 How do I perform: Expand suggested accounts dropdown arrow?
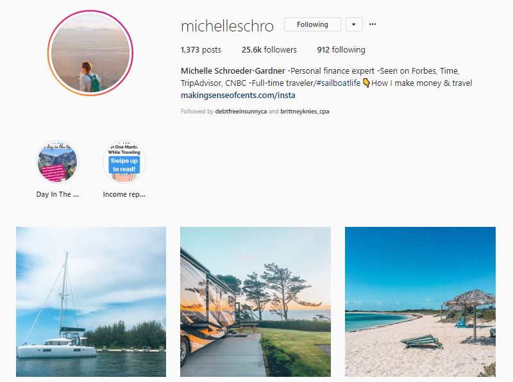click(354, 24)
